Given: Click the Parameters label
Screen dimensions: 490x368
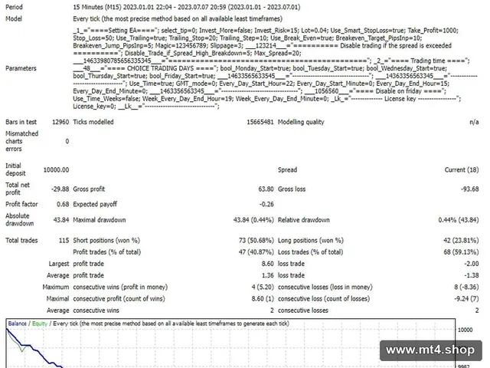Looking at the screenshot, I should coord(21,68).
